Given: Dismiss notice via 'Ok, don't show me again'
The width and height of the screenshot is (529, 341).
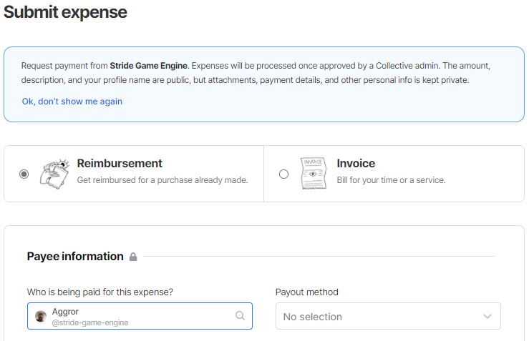Looking at the screenshot, I should 72,102.
